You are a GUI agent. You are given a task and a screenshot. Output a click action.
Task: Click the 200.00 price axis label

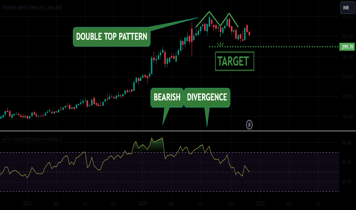[x=348, y=97]
